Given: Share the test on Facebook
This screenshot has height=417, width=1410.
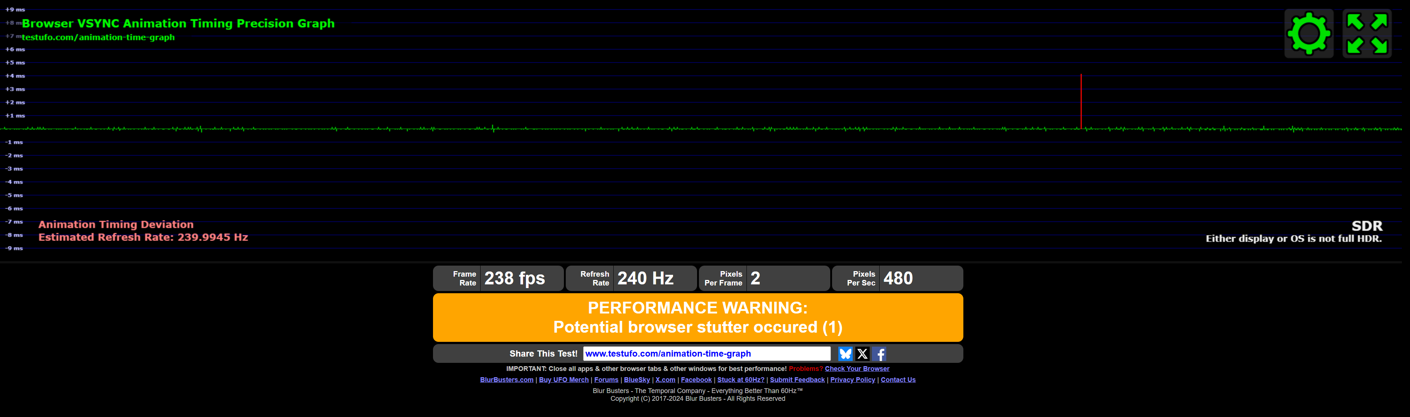Looking at the screenshot, I should [879, 354].
